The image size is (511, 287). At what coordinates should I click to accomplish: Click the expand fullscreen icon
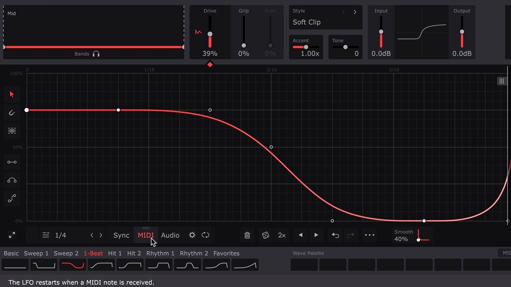tap(12, 235)
